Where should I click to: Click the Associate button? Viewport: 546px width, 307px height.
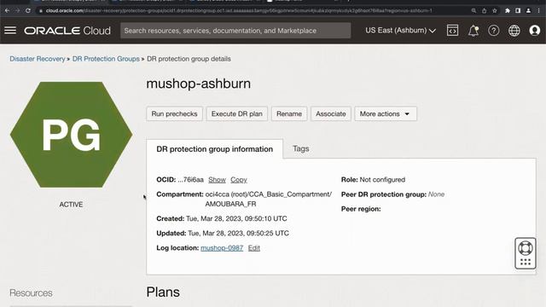coord(331,113)
